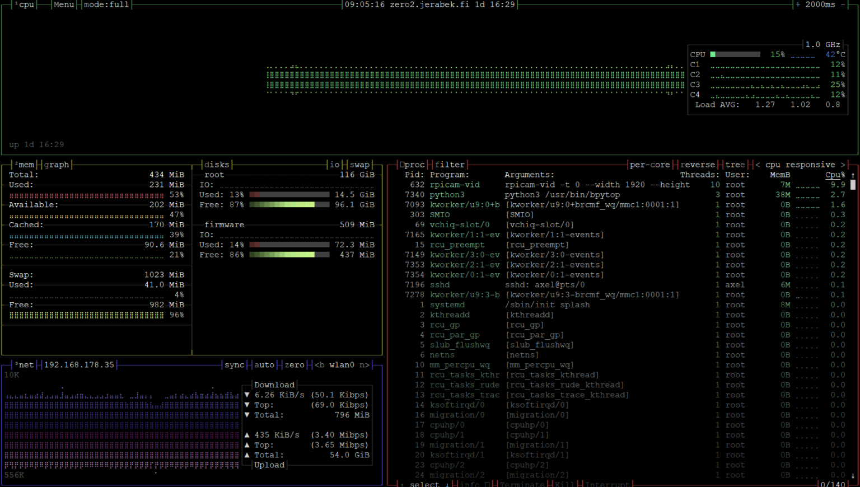Screen dimensions: 860x487
Task: Switch network interface to previous with <b
Action: tap(320, 365)
